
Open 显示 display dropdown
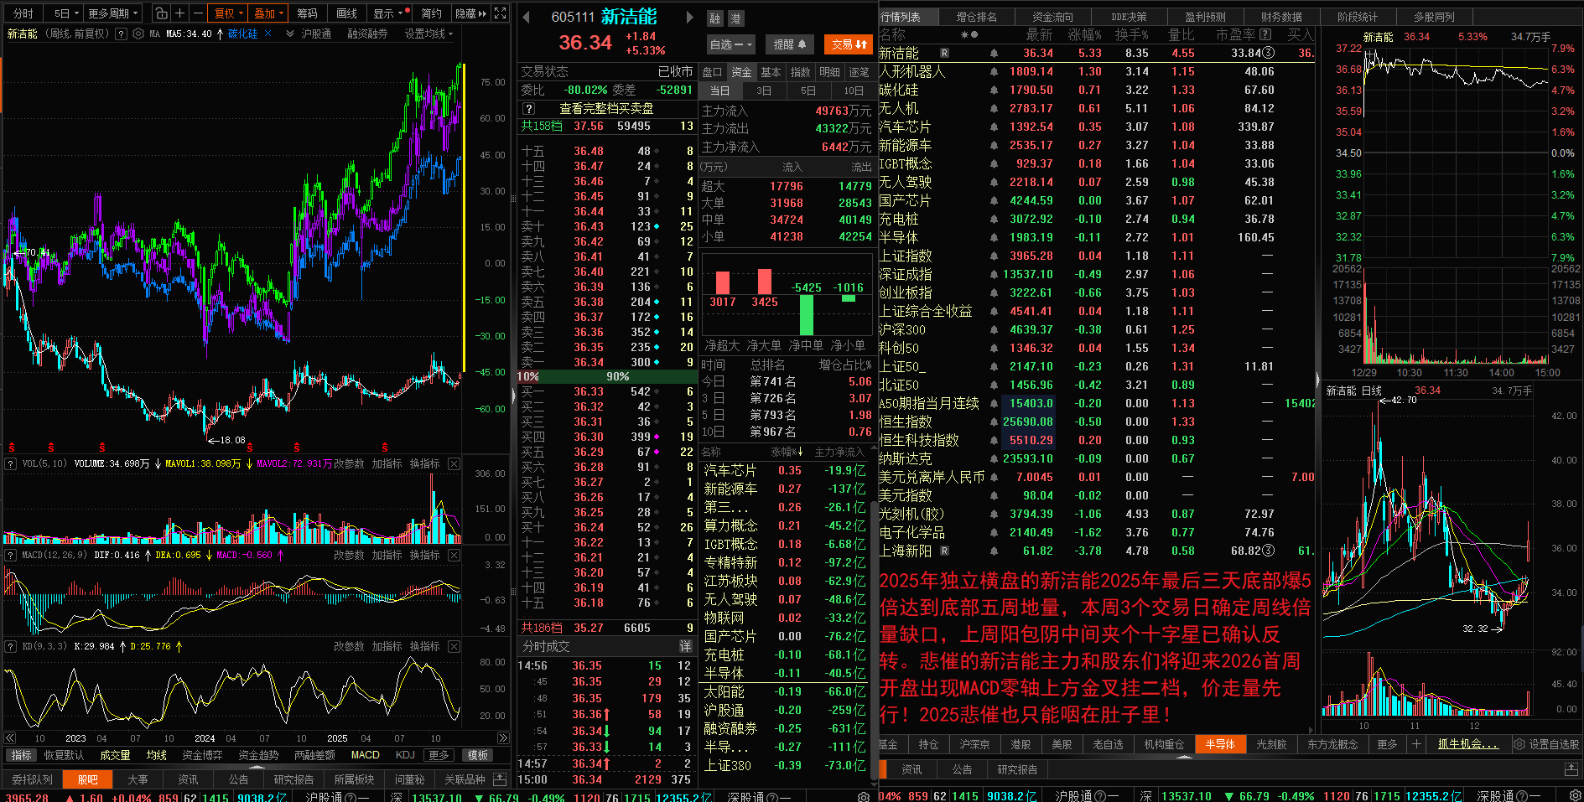(x=388, y=13)
